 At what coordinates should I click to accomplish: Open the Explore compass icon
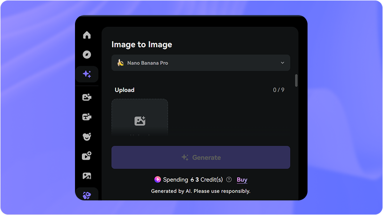pos(87,55)
